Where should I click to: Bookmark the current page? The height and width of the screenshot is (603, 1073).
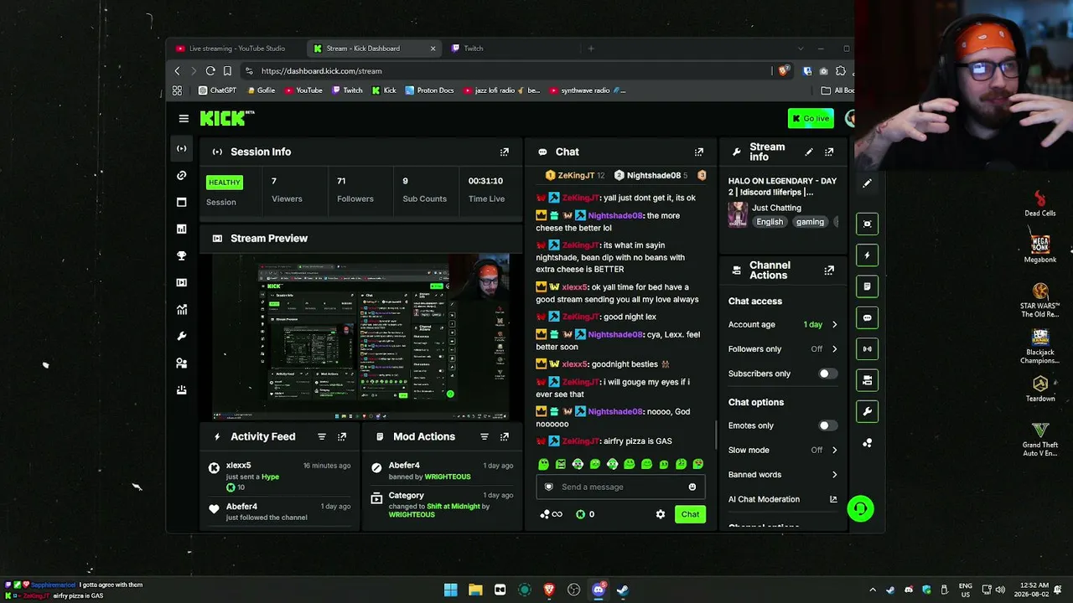point(227,71)
